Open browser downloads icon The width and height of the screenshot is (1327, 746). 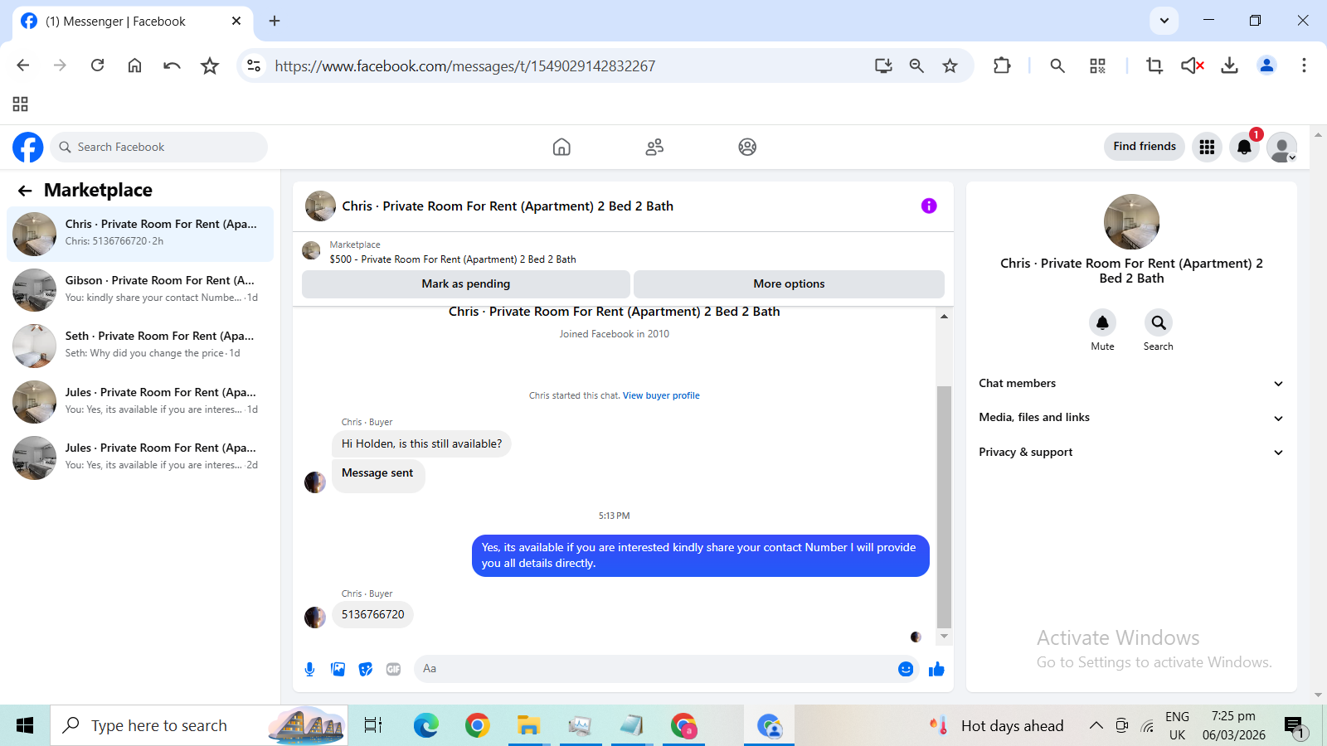pyautogui.click(x=1229, y=65)
